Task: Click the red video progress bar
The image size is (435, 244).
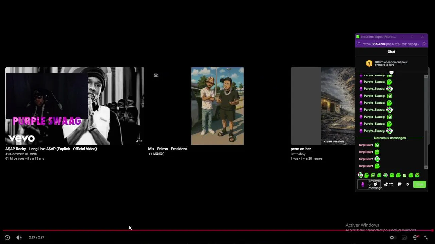Action: tap(217, 230)
